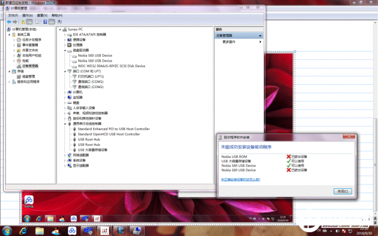Collapse the 端口 (COM 和 LPT) node

pyautogui.click(x=65, y=71)
